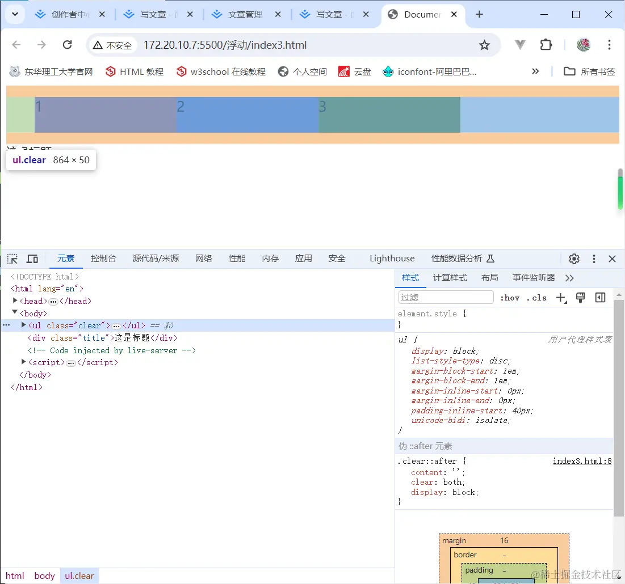Open the selected row's three-dot options
Image resolution: width=625 pixels, height=584 pixels.
point(6,325)
